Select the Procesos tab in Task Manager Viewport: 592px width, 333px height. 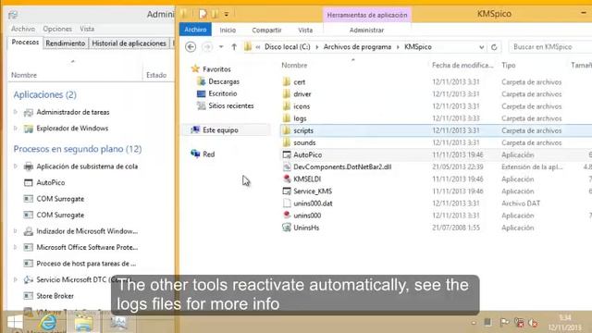pos(25,43)
